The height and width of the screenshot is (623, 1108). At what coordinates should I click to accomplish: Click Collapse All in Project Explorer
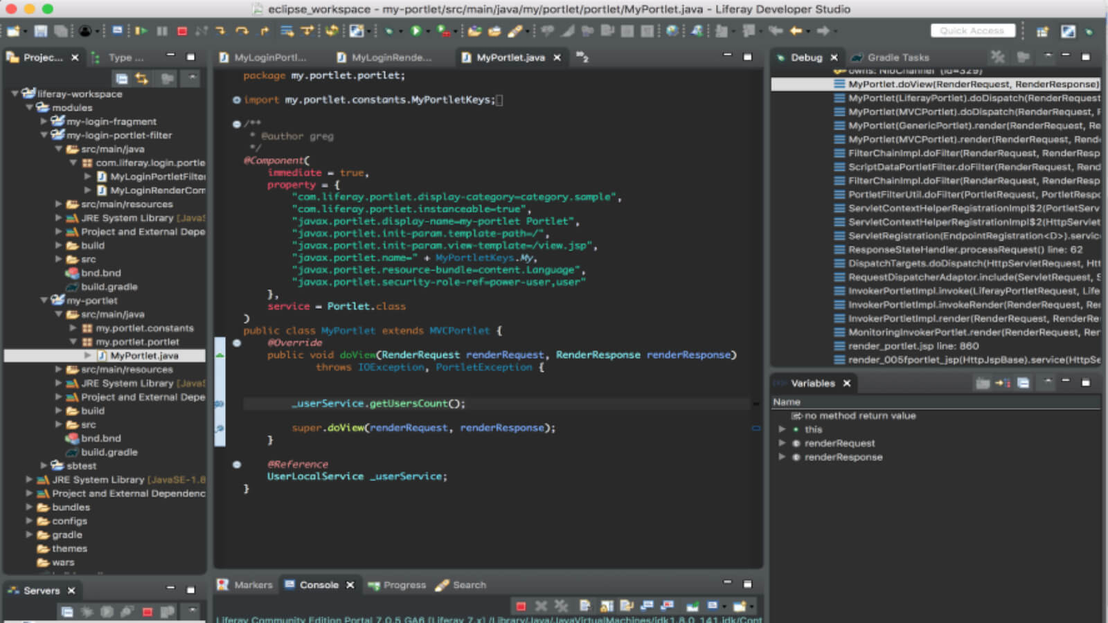(x=121, y=79)
